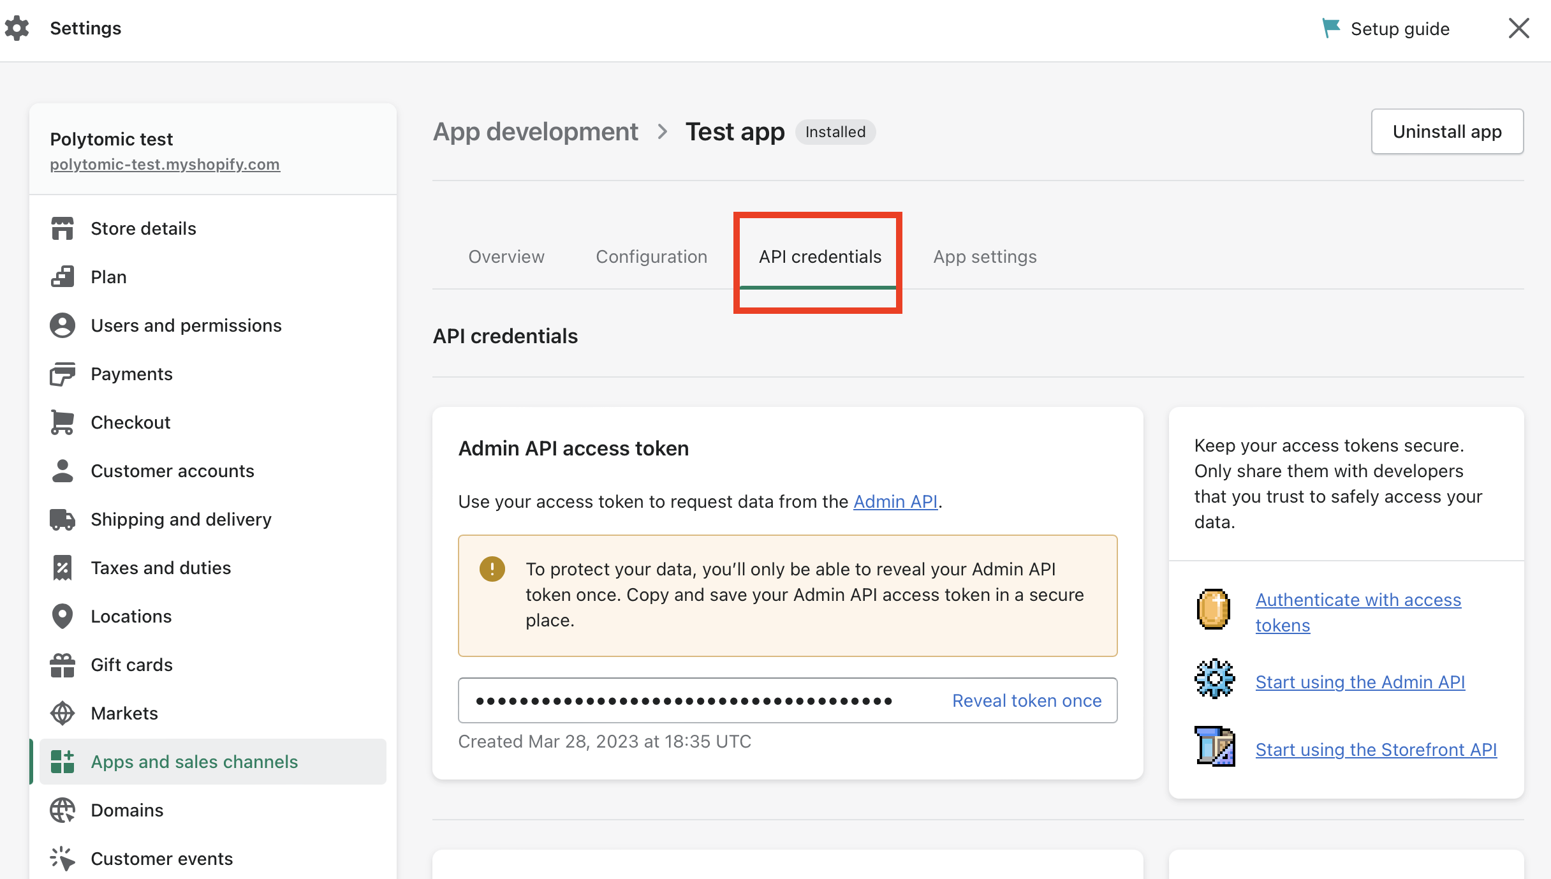Viewport: 1551px width, 879px height.
Task: Click the Users and permissions avatar icon
Action: [62, 325]
